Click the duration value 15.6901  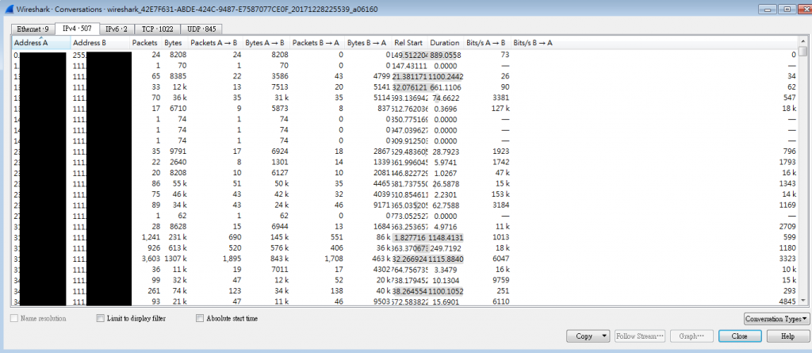point(447,301)
